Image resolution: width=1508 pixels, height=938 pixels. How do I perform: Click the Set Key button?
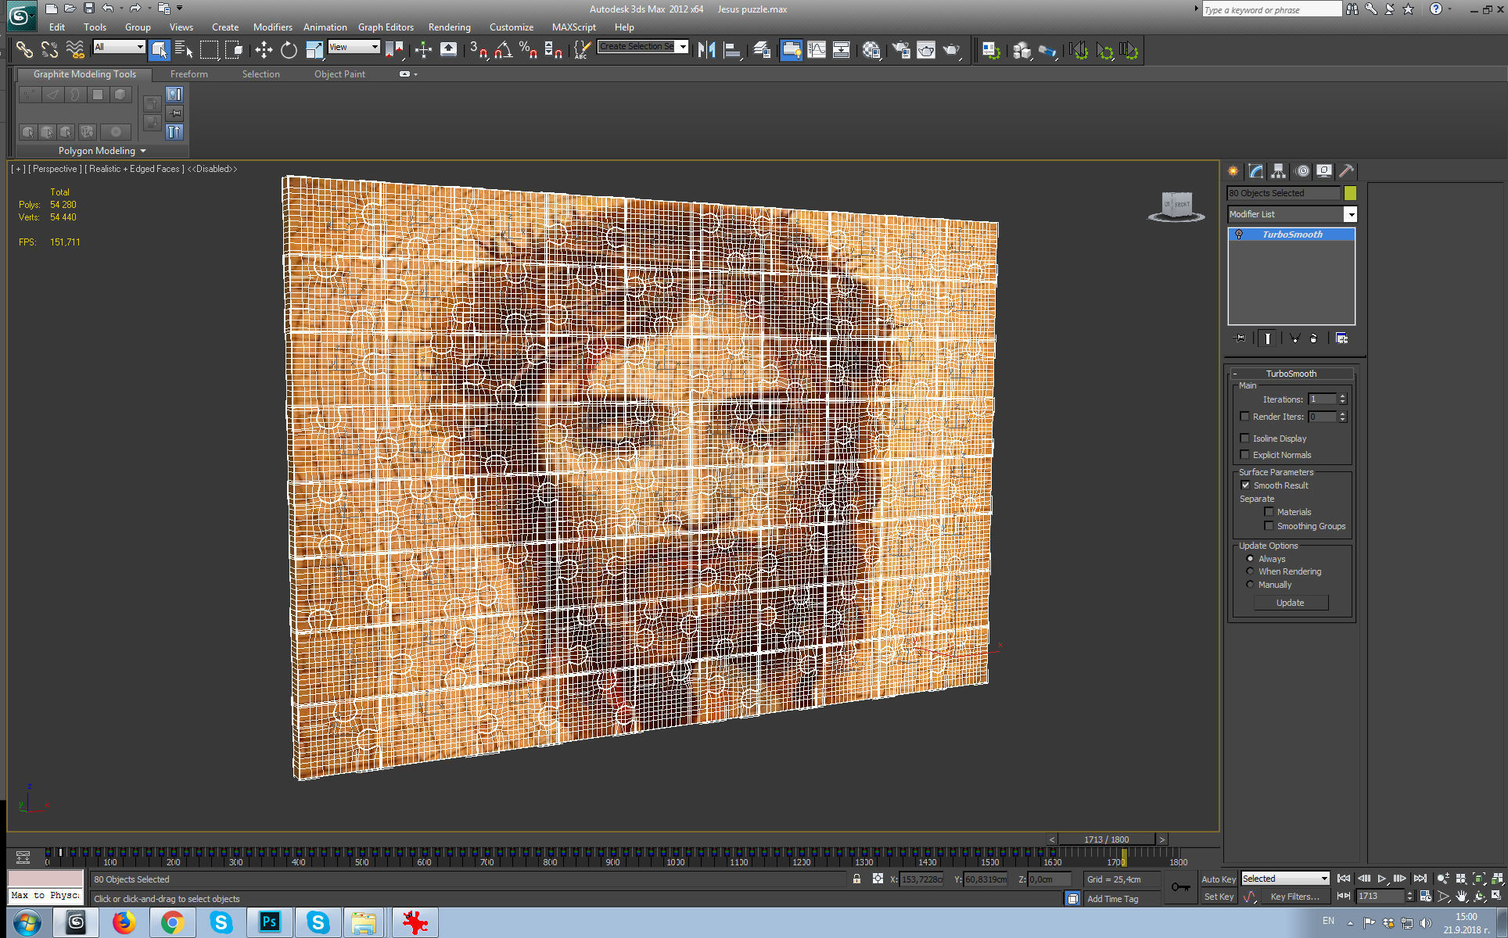(x=1219, y=897)
